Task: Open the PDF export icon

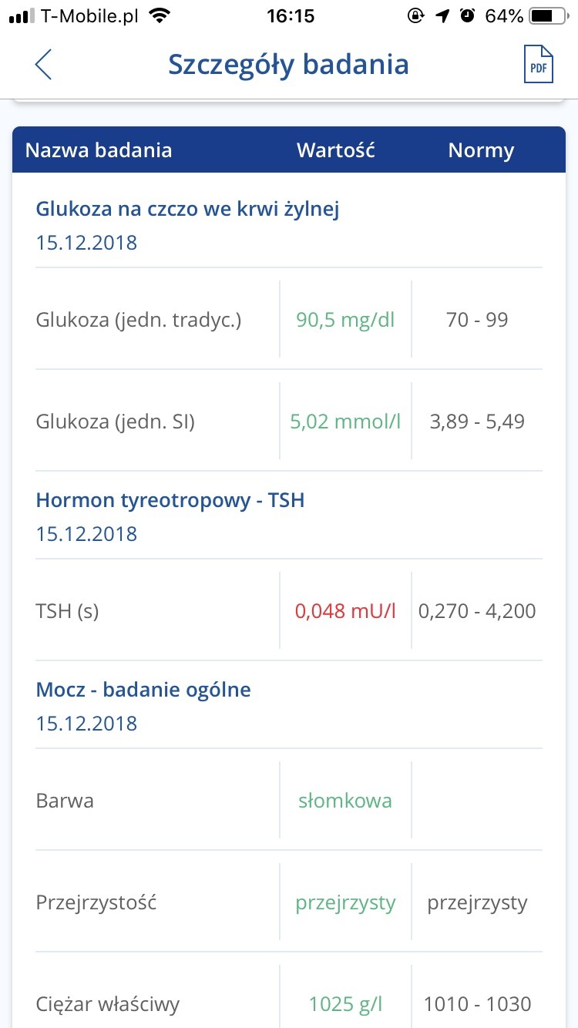Action: (x=538, y=65)
